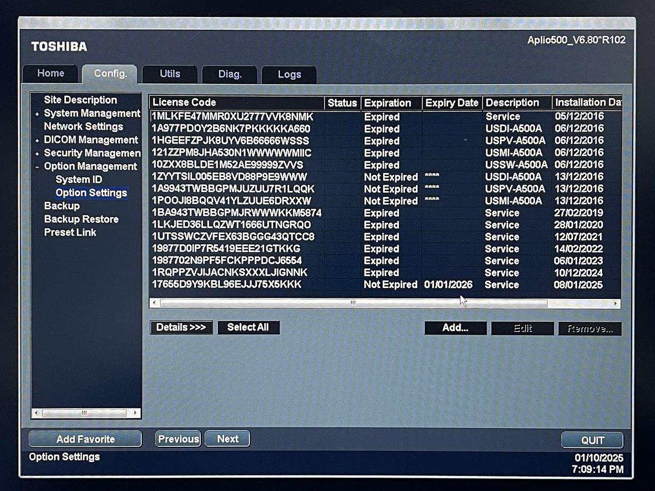Expand the System Management tree node
Viewport: 655px width, 491px height.
[37, 114]
